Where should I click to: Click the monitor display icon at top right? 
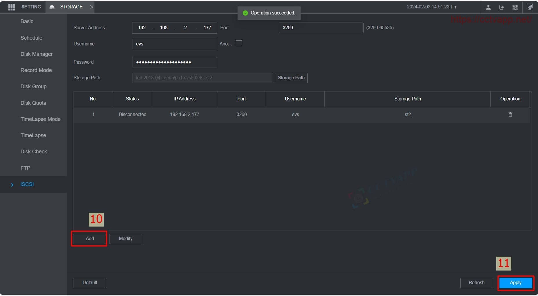click(530, 7)
